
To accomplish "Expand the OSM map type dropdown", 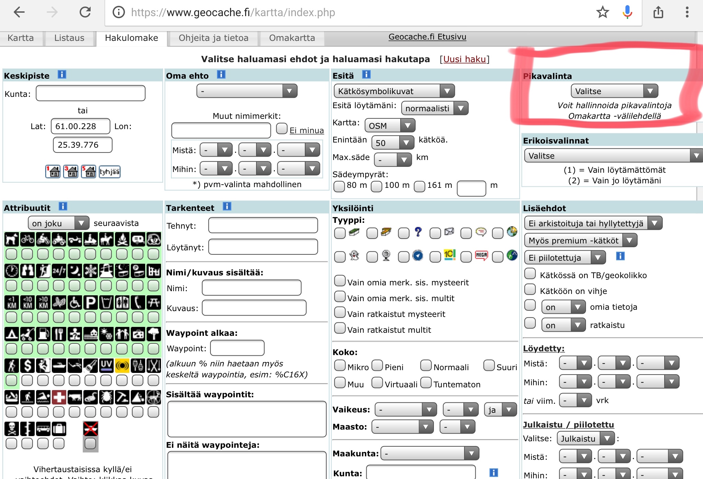I will click(390, 126).
